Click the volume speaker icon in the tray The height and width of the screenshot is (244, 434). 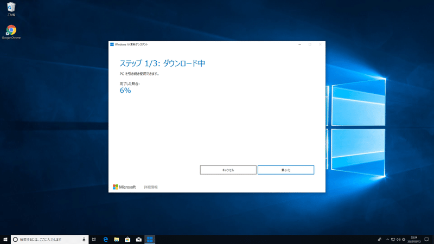tap(398, 240)
